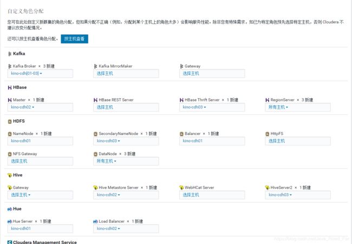Select host for HBase REST Server
The image size is (352, 244).
tap(126, 107)
